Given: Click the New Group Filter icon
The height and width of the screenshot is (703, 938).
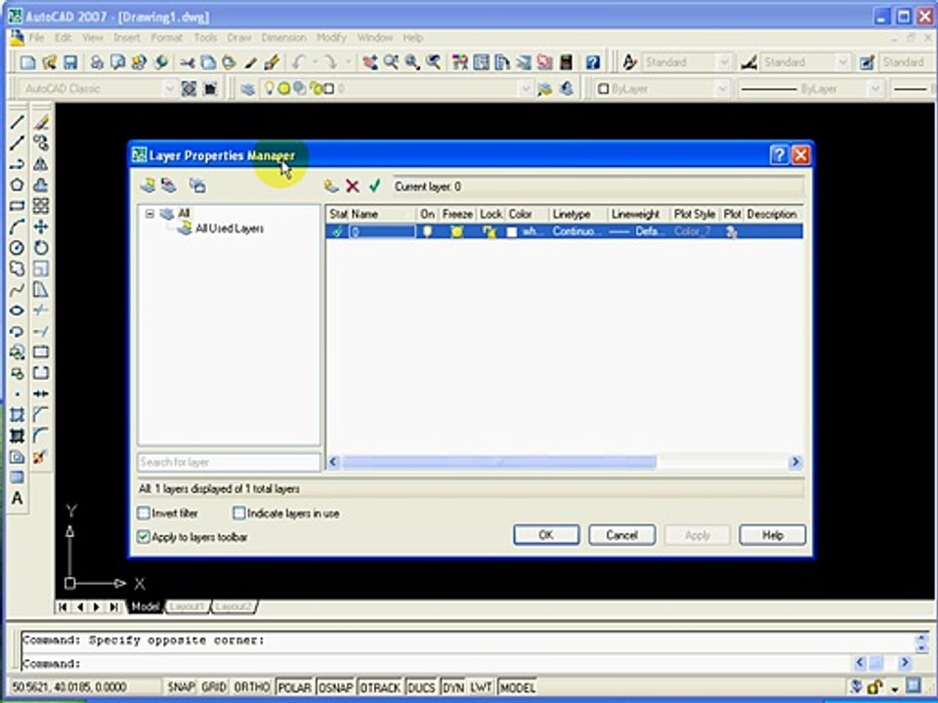Looking at the screenshot, I should [169, 186].
